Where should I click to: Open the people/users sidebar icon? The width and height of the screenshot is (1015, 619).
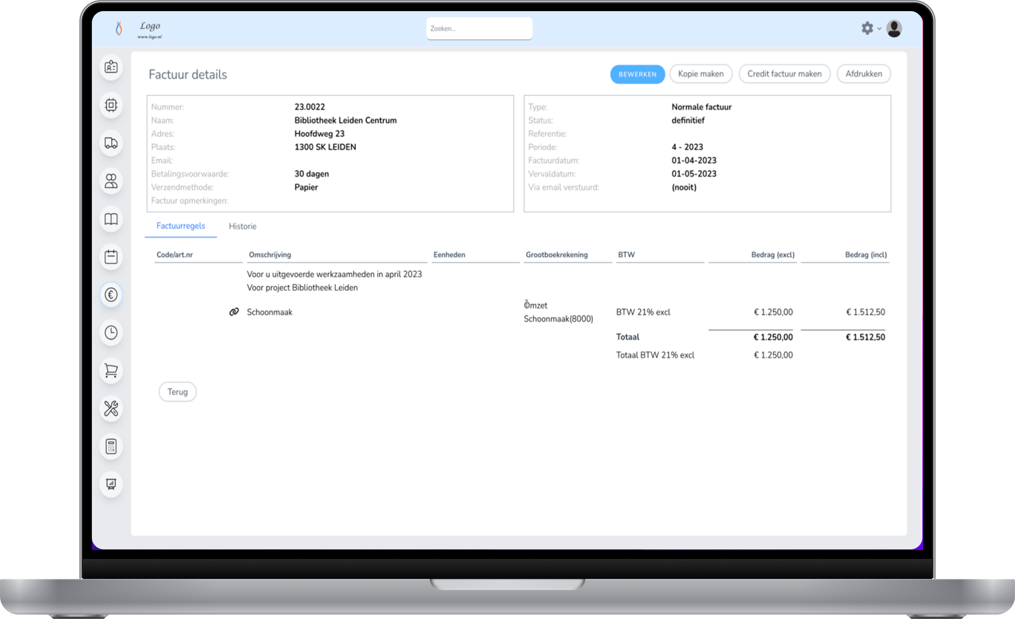click(111, 181)
